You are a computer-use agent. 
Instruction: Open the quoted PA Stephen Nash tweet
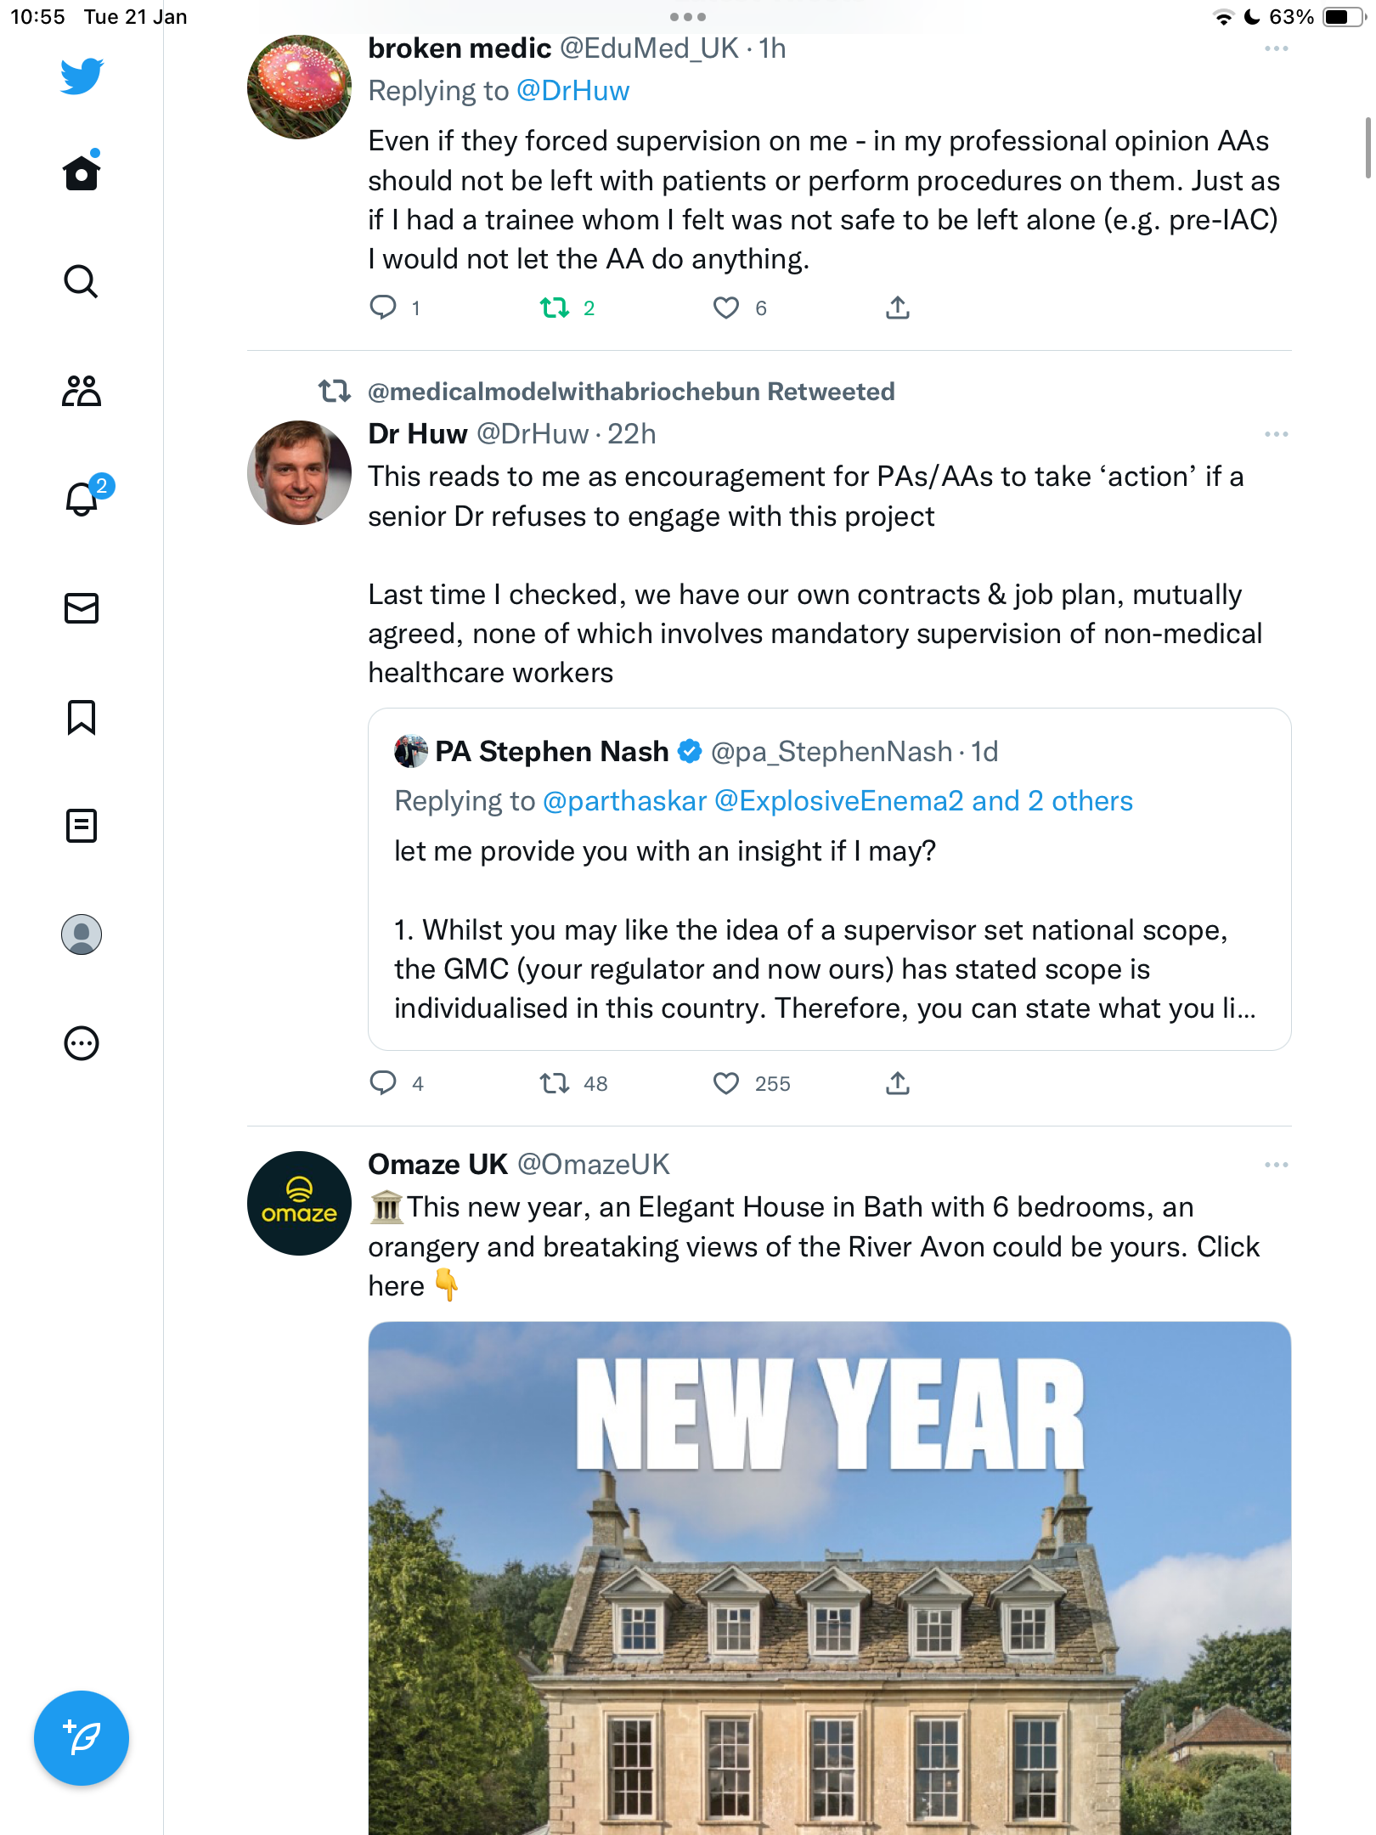829,879
